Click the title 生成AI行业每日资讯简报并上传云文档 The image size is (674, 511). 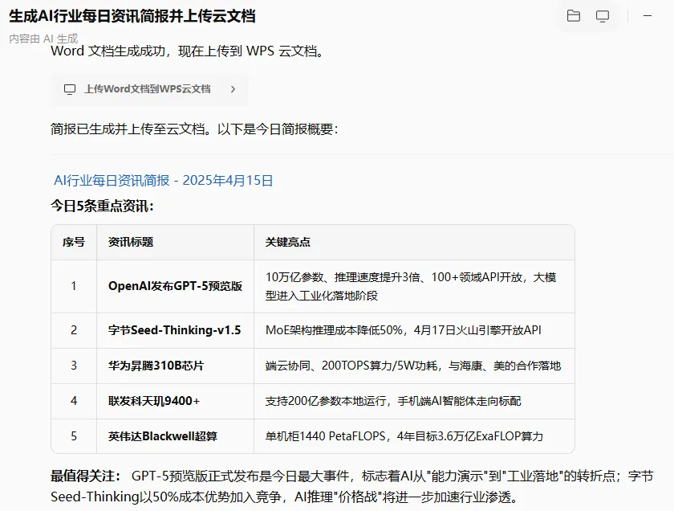(x=132, y=16)
